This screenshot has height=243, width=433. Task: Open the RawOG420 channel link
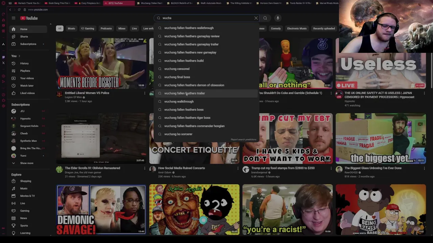click(351, 172)
